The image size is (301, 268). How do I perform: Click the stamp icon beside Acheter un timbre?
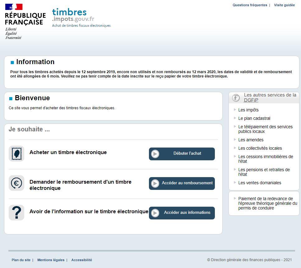[x=16, y=153]
